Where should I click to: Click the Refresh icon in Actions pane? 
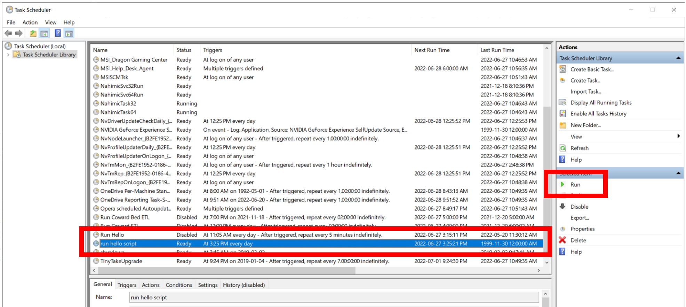pos(563,148)
